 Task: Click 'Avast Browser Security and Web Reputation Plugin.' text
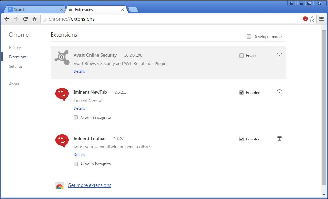point(120,63)
